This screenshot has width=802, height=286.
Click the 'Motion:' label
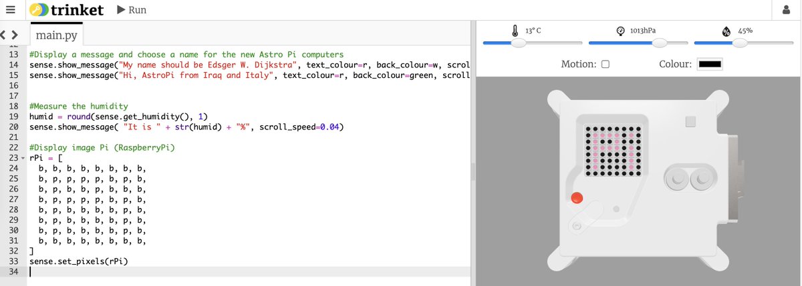click(x=579, y=64)
